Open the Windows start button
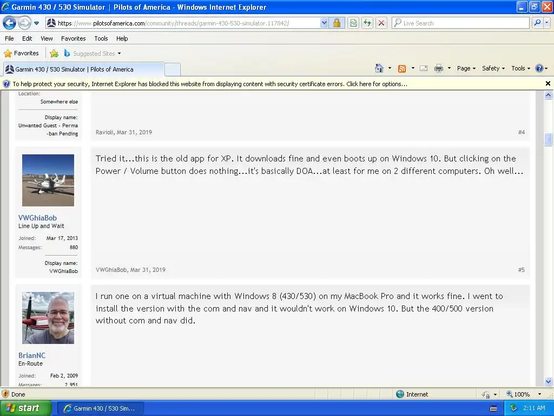This screenshot has height=416, width=554. click(26, 408)
